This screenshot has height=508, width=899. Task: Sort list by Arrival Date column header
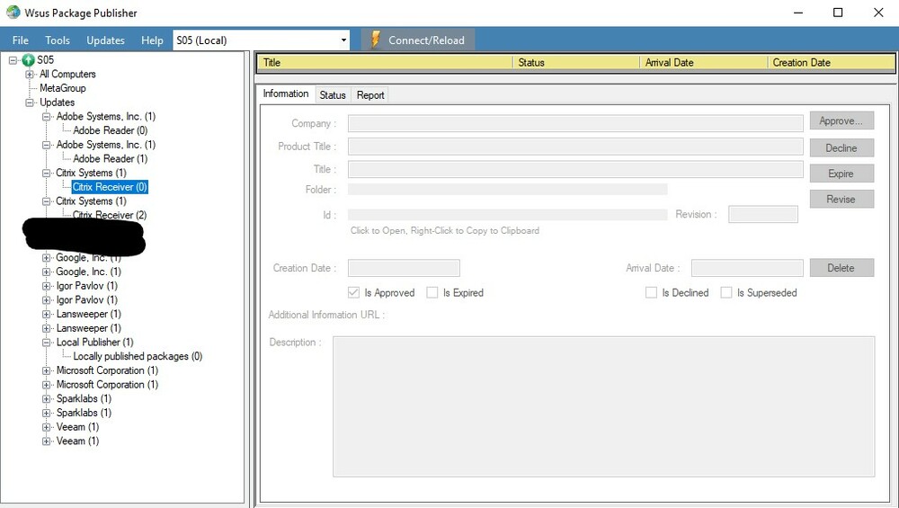click(670, 63)
